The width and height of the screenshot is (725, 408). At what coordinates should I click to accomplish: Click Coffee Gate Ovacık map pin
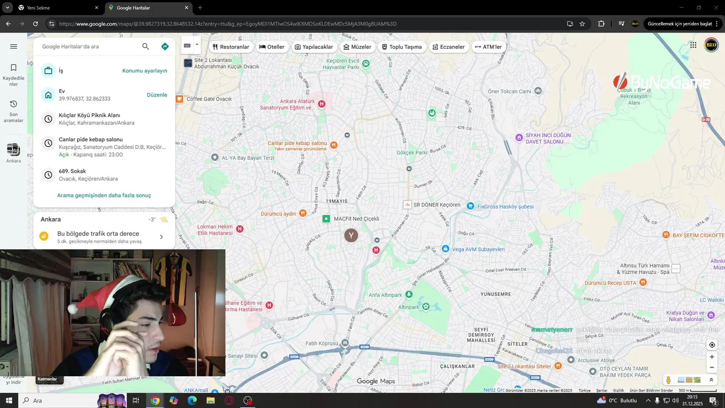180,99
